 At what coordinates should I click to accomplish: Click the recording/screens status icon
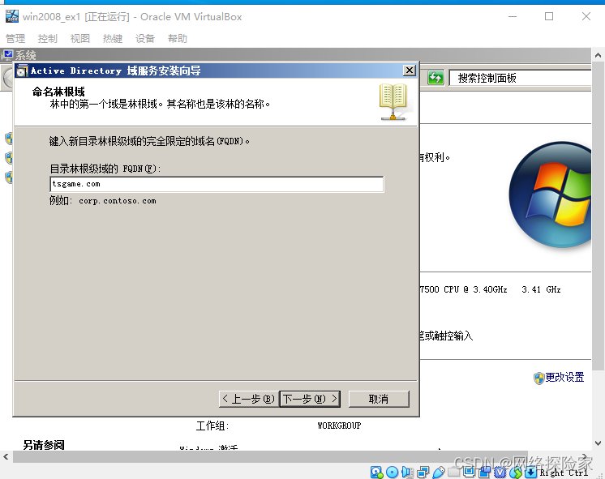tap(485, 472)
